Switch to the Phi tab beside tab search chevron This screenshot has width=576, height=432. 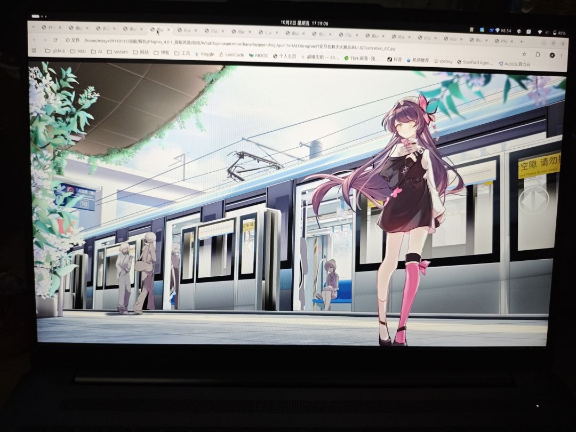coord(51,28)
